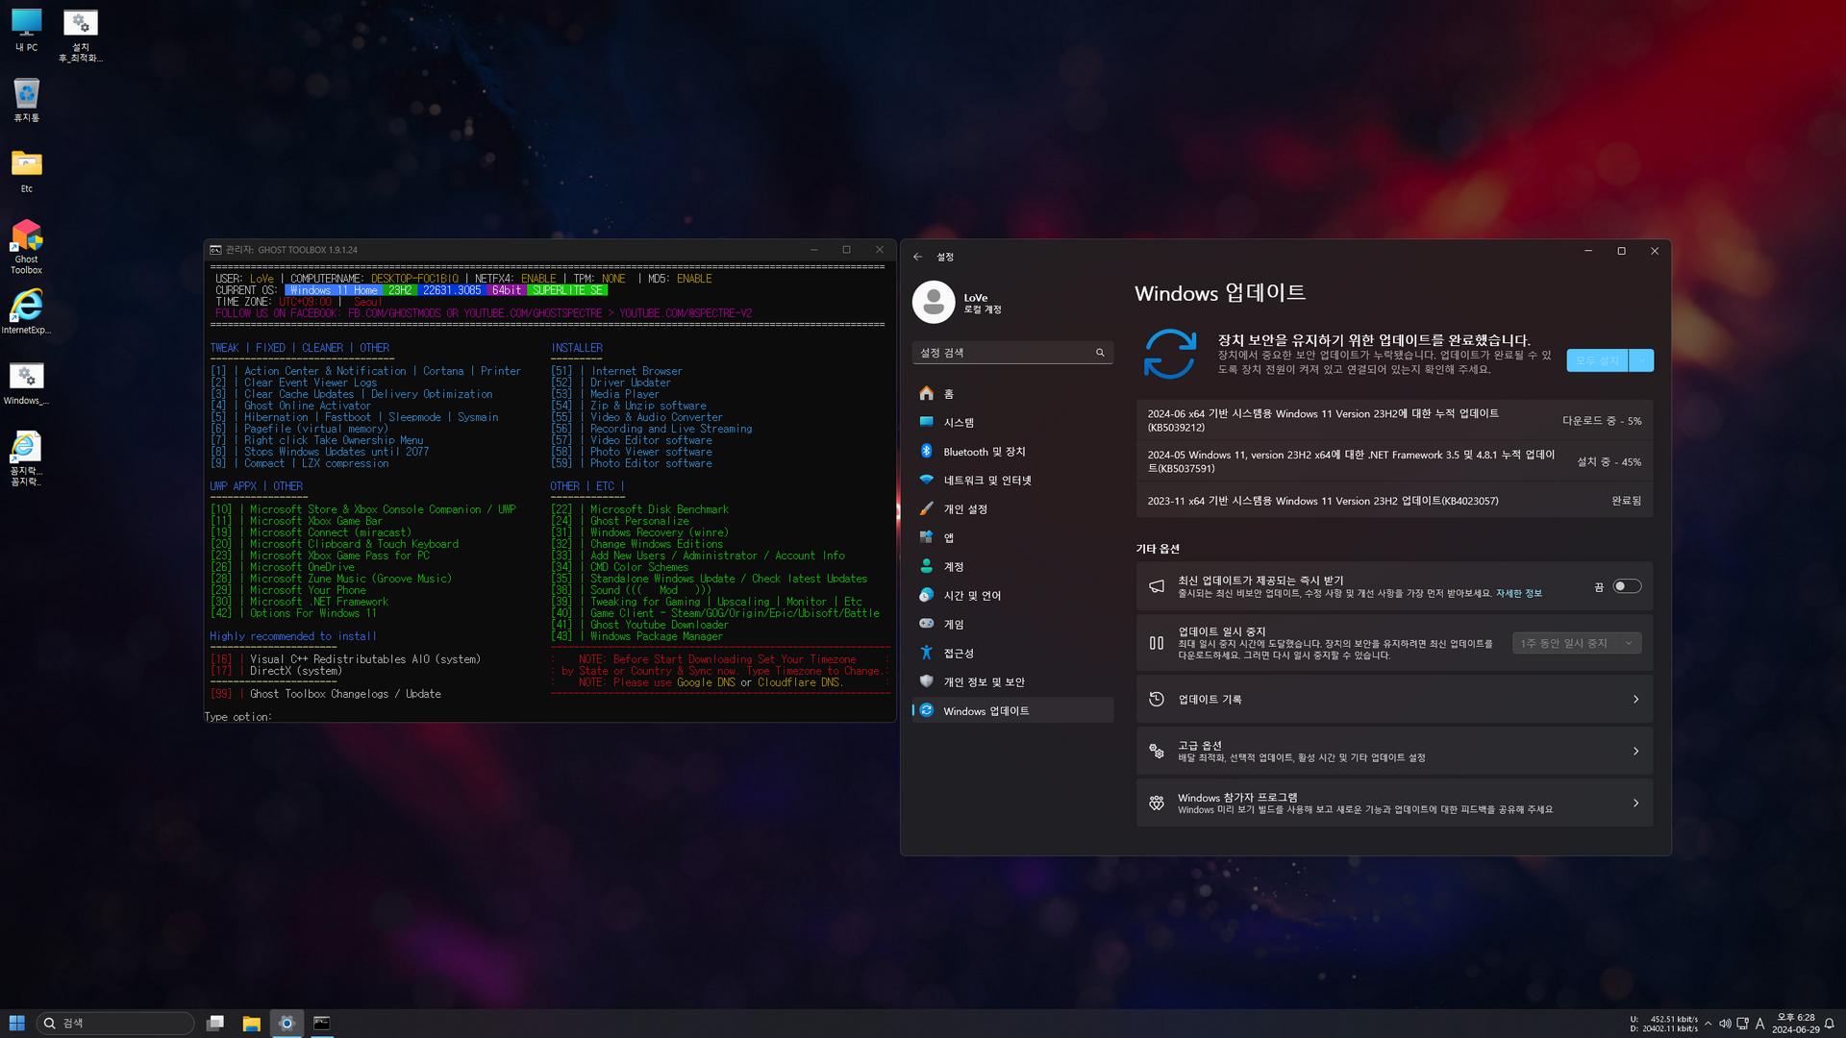
Task: Click the install all updates button
Action: pyautogui.click(x=1597, y=360)
